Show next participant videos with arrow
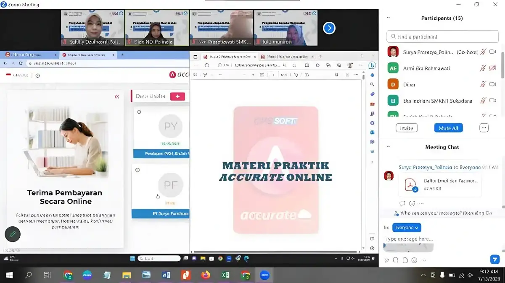 (329, 28)
